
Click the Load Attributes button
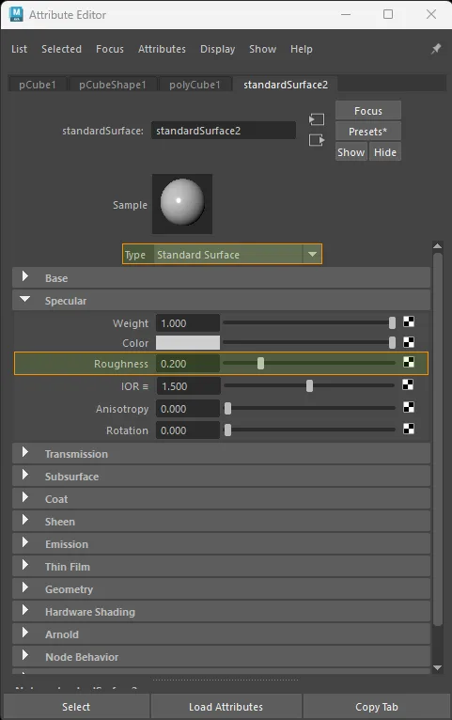point(226,707)
